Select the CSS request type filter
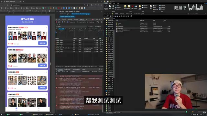The height and width of the screenshot is (116, 207). coord(70,29)
